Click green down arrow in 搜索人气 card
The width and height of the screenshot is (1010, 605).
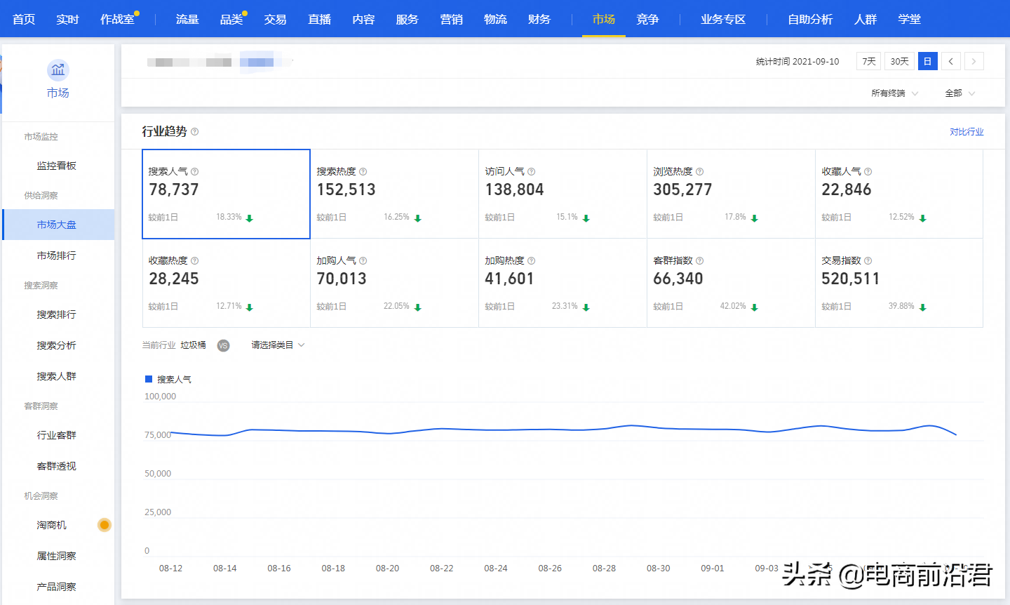tap(250, 218)
